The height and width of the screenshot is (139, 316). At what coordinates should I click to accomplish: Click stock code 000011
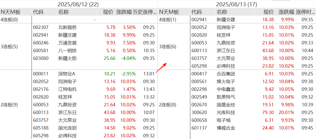click(41, 74)
